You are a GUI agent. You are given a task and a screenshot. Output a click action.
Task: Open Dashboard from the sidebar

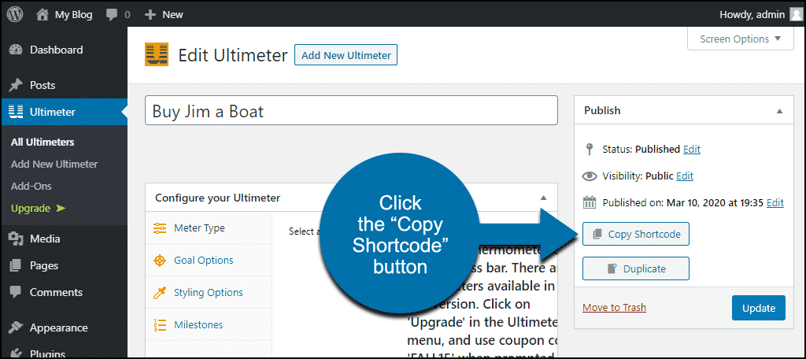tap(55, 50)
